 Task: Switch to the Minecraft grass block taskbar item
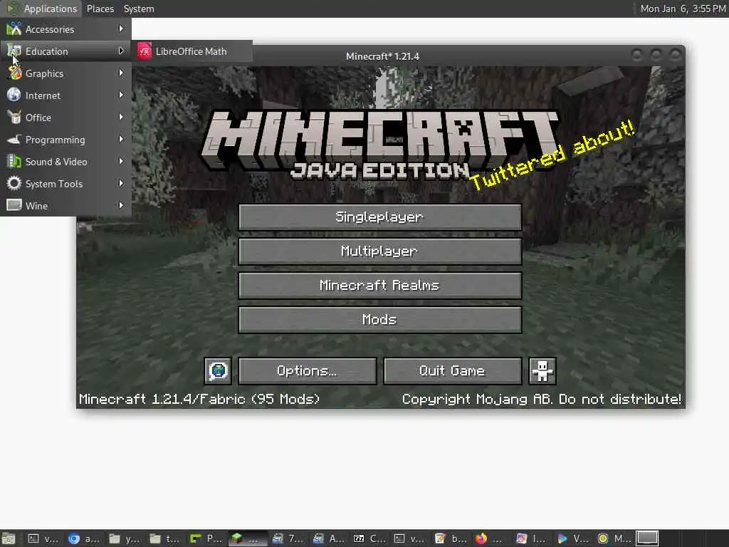point(247,538)
